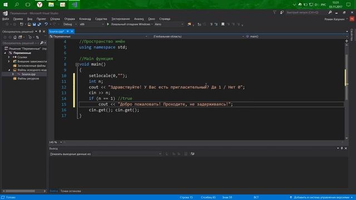
Task: Click the Sync with Active Document icon
Action: (37, 37)
